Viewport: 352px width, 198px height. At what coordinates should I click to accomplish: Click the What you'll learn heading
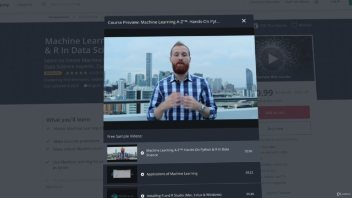[68, 120]
